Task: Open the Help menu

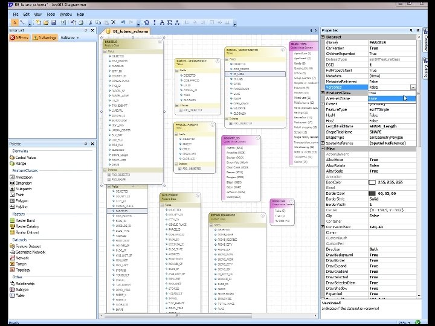Action: click(80, 14)
